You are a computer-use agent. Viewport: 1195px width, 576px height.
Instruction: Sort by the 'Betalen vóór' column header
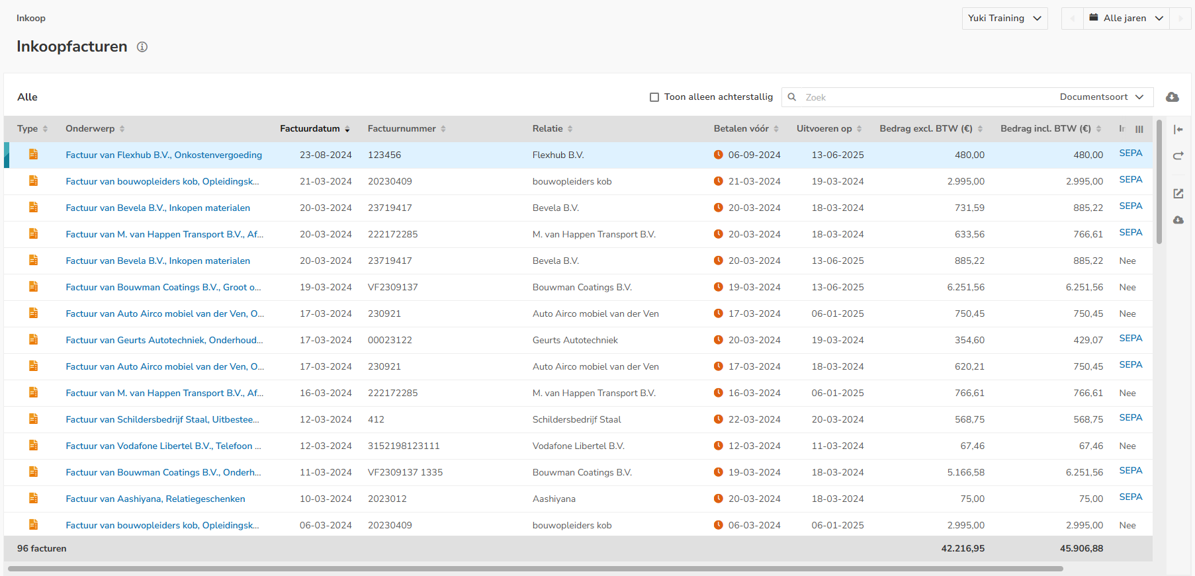click(746, 129)
